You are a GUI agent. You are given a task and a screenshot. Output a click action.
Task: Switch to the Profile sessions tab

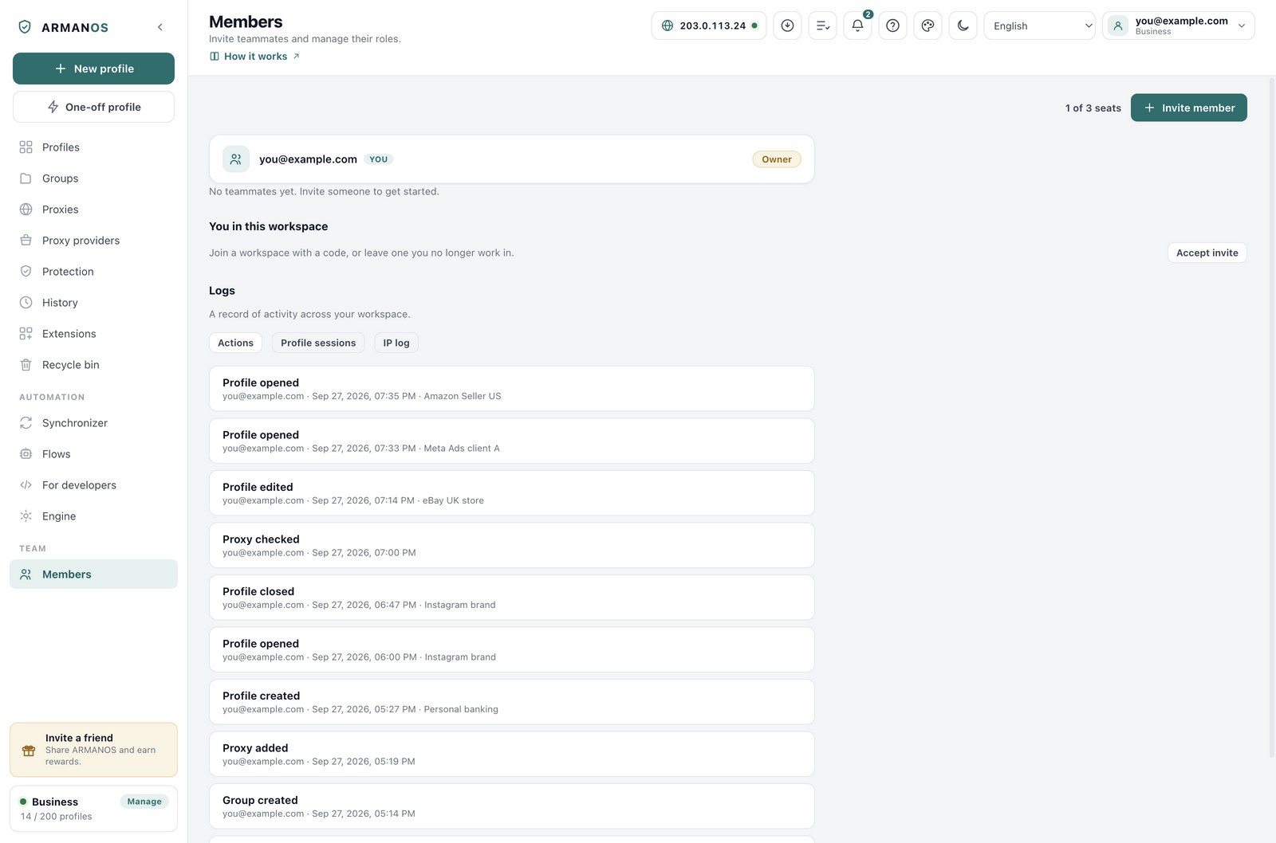pyautogui.click(x=318, y=343)
